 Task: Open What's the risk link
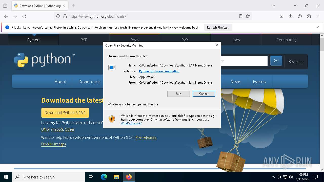131,123
